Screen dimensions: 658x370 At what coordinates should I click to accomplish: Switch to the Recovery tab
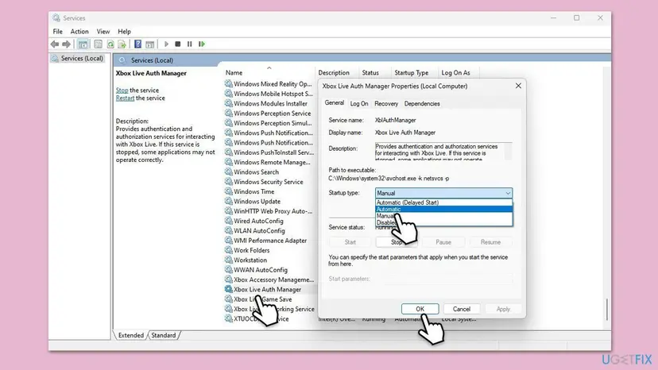386,104
